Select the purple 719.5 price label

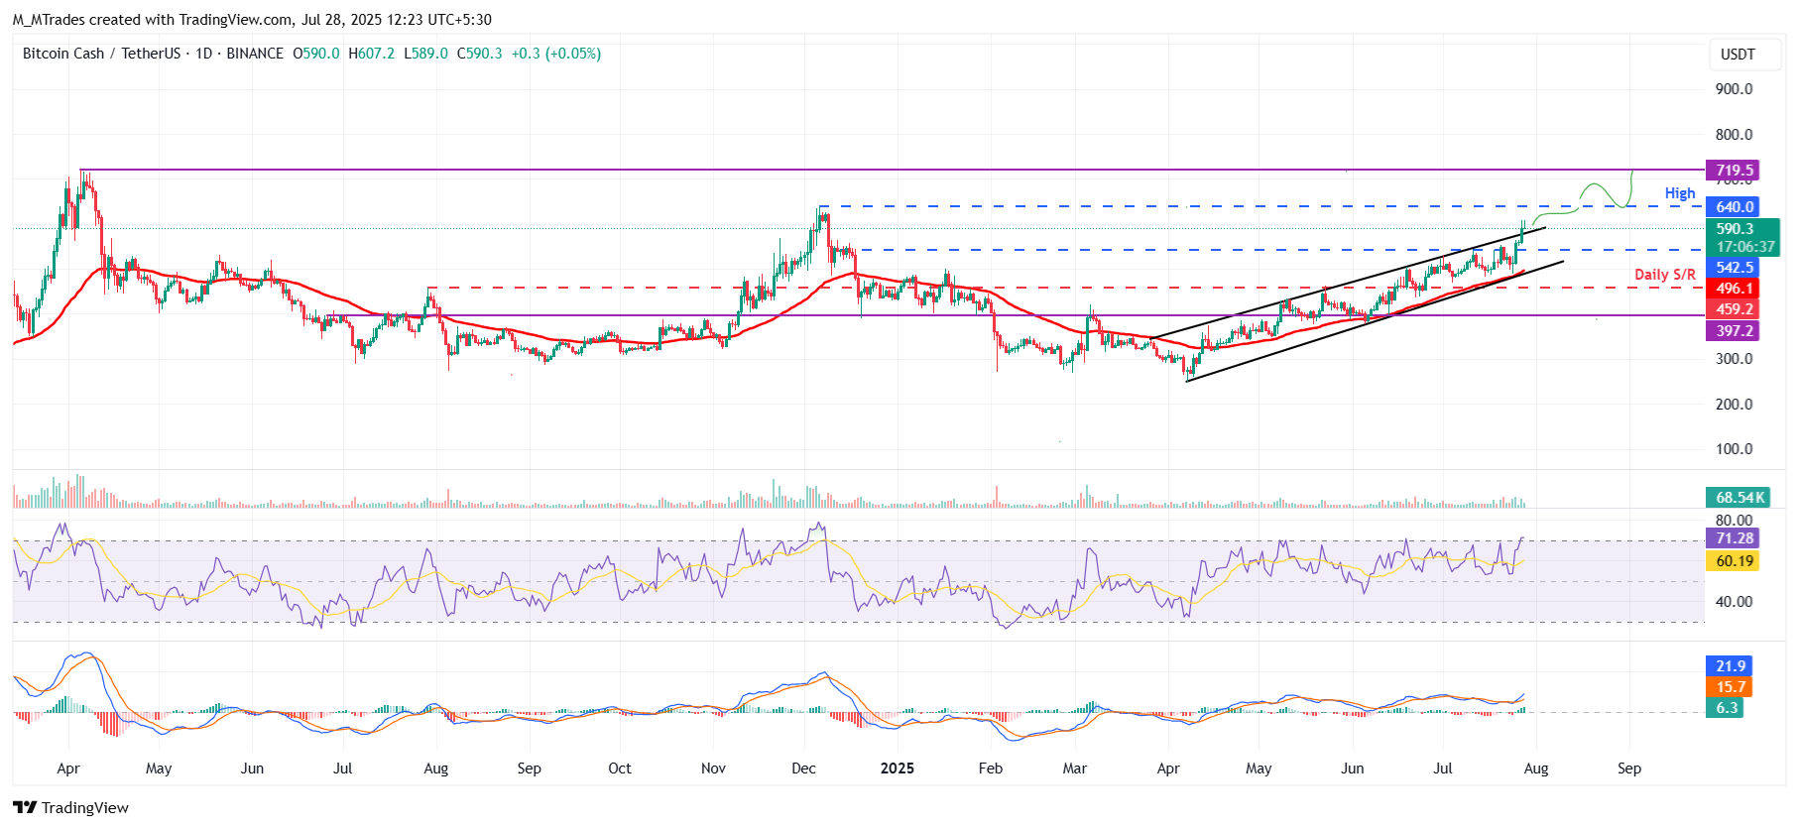coord(1734,171)
